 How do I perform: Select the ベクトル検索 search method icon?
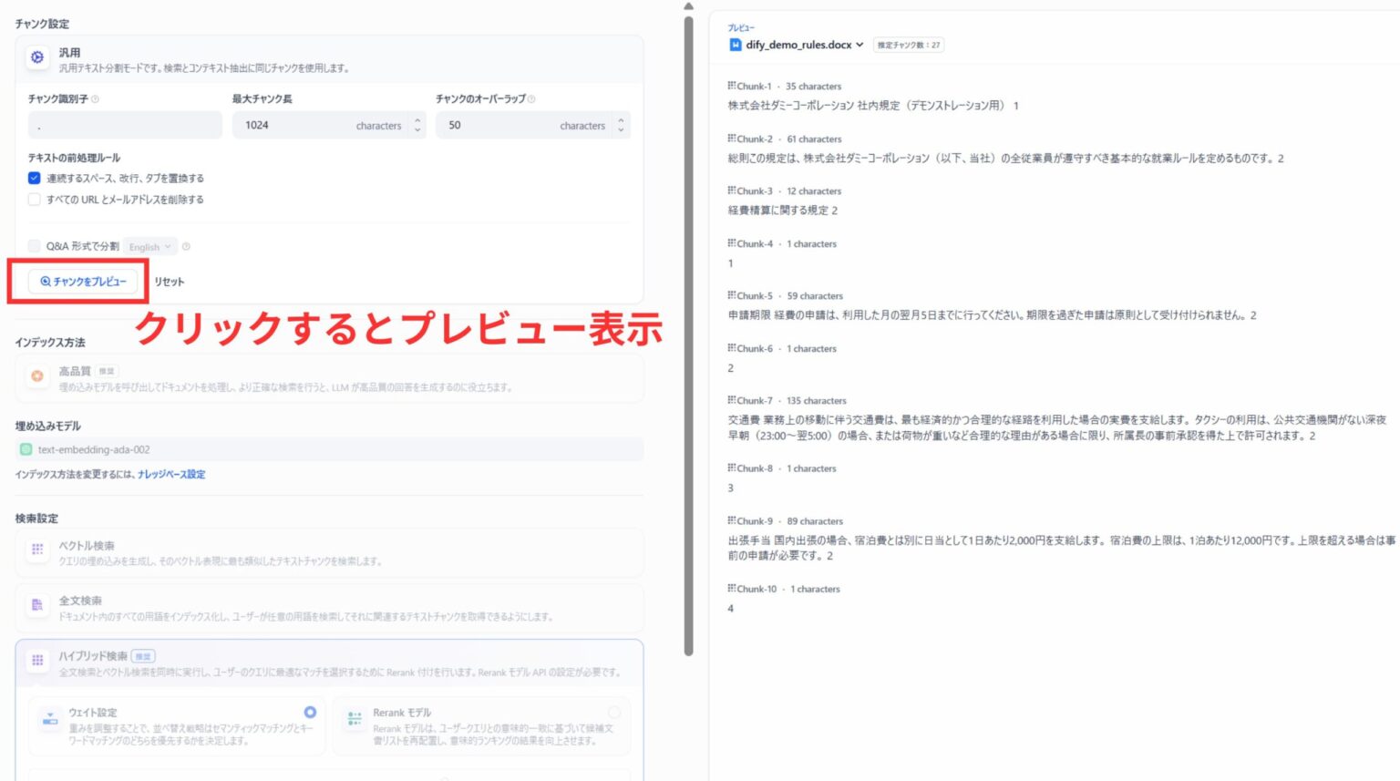[x=36, y=549]
